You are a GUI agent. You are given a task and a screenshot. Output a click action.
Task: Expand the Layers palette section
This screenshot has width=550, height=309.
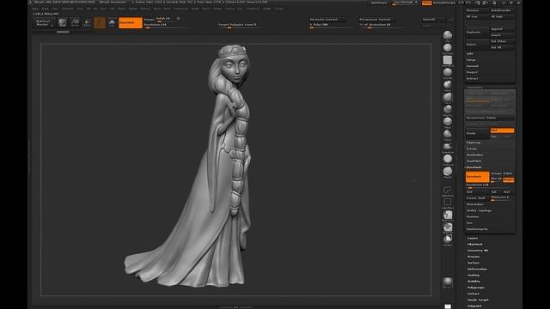tap(473, 239)
